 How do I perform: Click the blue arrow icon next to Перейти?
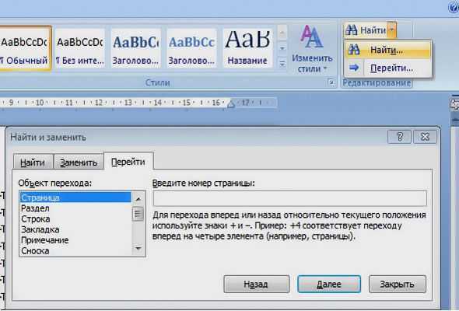[x=354, y=68]
